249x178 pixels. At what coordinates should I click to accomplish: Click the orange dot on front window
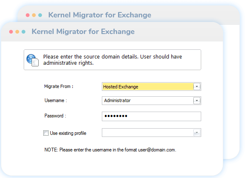point(17,32)
